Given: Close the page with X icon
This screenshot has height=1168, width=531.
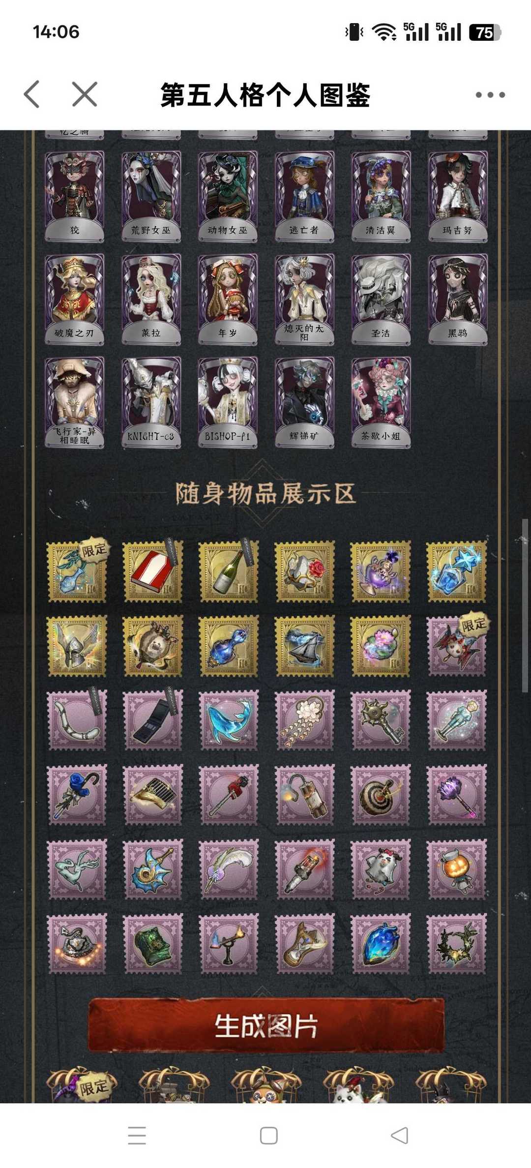Looking at the screenshot, I should click(85, 94).
